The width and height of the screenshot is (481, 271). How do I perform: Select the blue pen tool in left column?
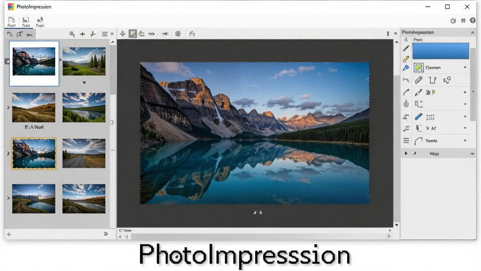pos(406,68)
